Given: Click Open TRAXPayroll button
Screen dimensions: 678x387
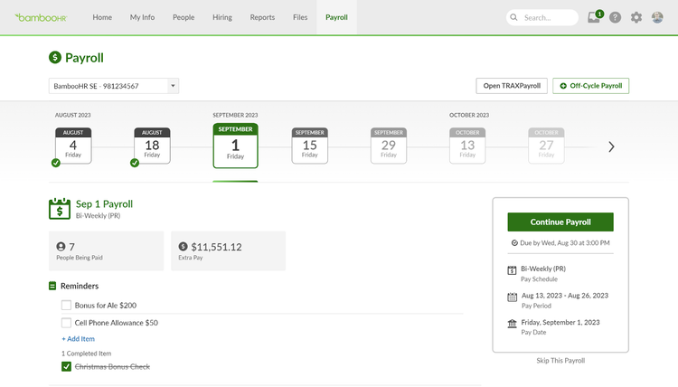Looking at the screenshot, I should point(512,86).
